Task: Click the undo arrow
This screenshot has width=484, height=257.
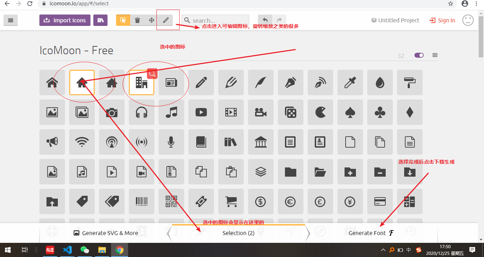Action: (265, 20)
